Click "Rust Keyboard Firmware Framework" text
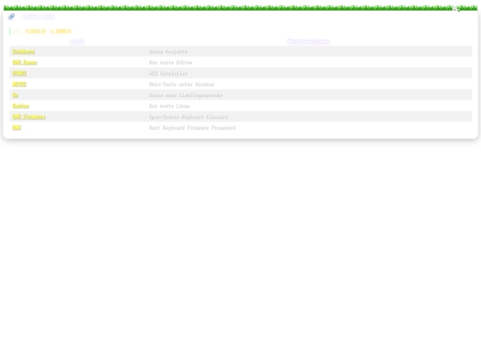 click(192, 128)
